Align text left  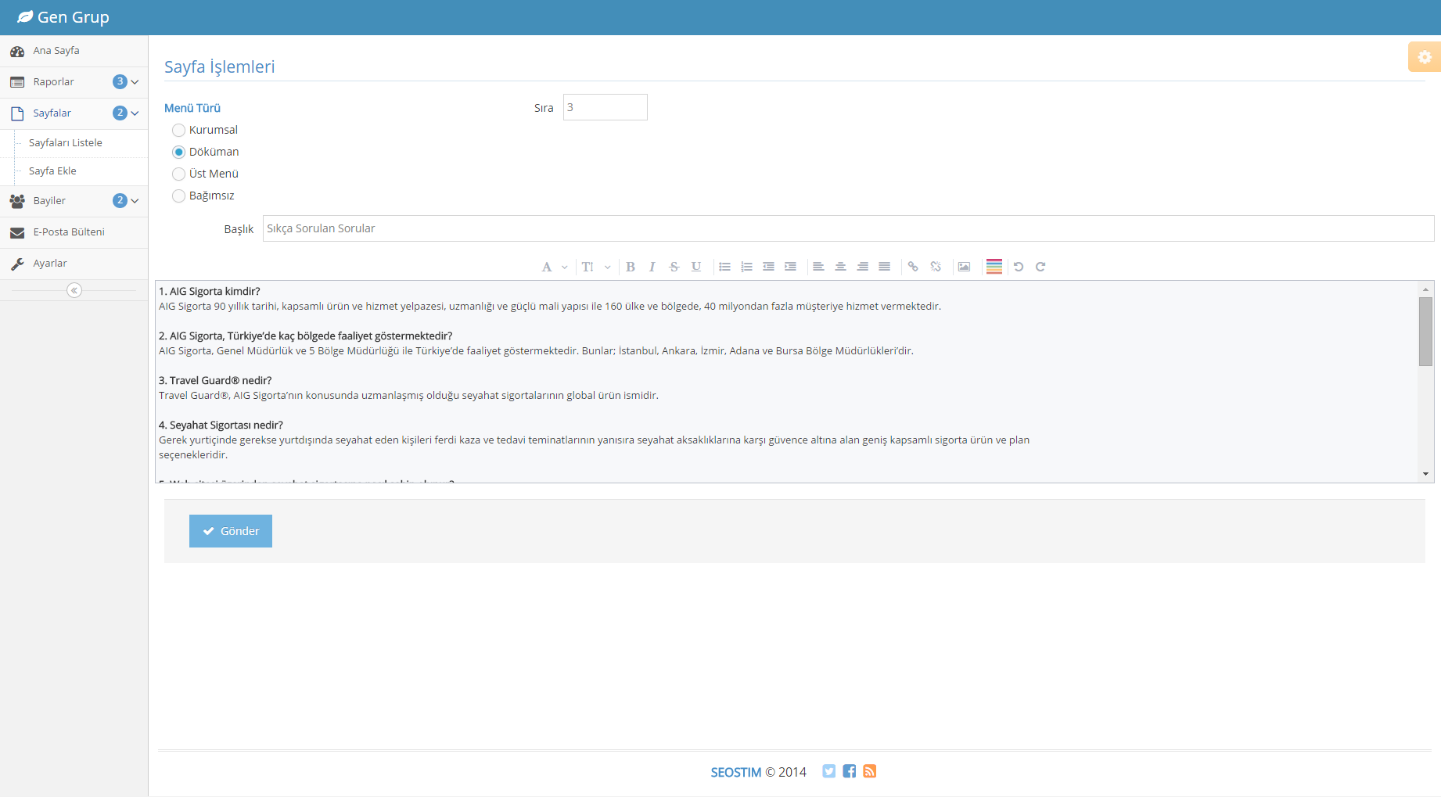[818, 267]
